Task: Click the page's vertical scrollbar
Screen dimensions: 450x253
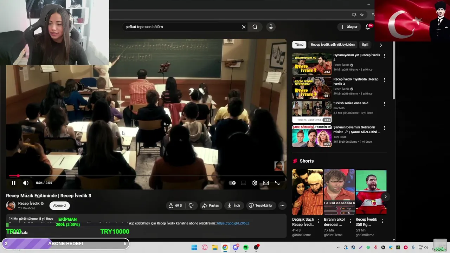Action: click(x=394, y=70)
